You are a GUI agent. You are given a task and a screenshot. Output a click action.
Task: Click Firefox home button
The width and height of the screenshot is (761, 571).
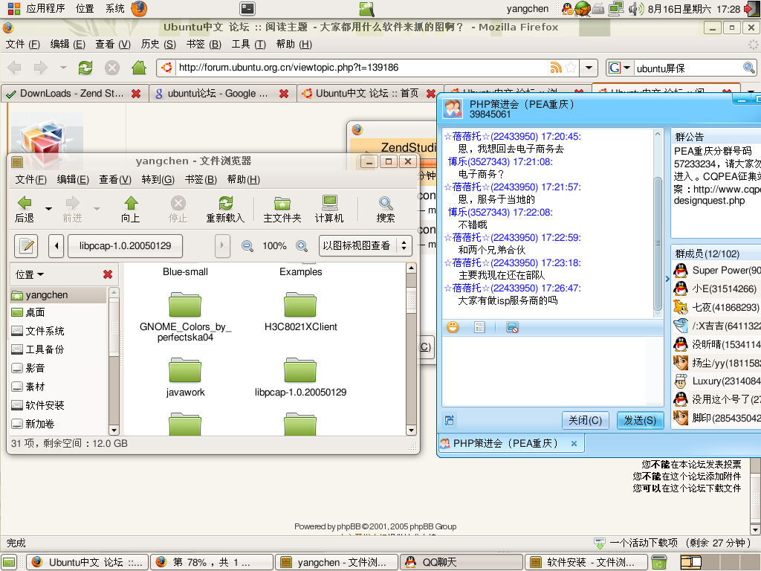pyautogui.click(x=139, y=68)
